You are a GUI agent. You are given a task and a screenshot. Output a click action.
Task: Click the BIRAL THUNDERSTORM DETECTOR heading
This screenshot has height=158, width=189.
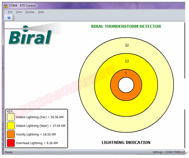point(126,26)
